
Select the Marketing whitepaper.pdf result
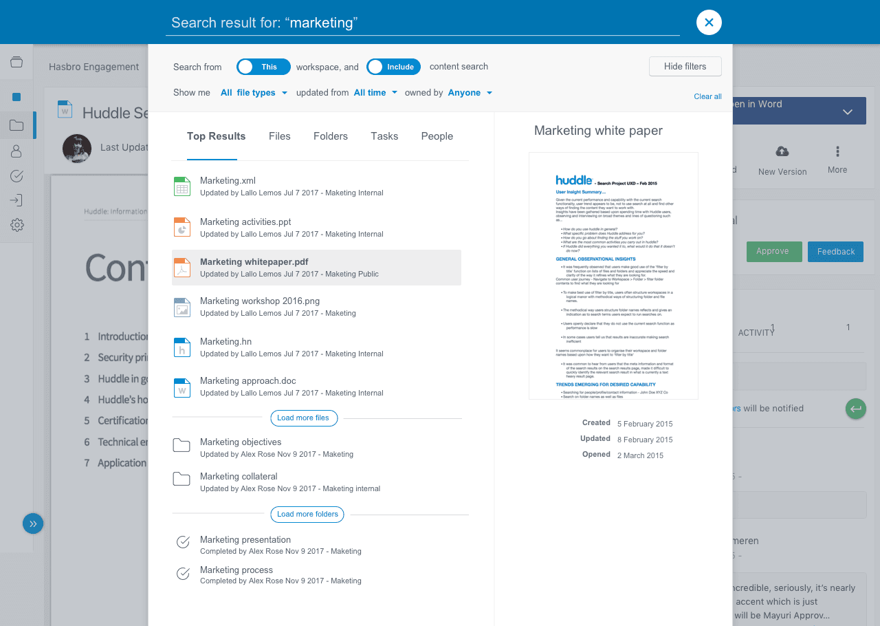pyautogui.click(x=316, y=268)
